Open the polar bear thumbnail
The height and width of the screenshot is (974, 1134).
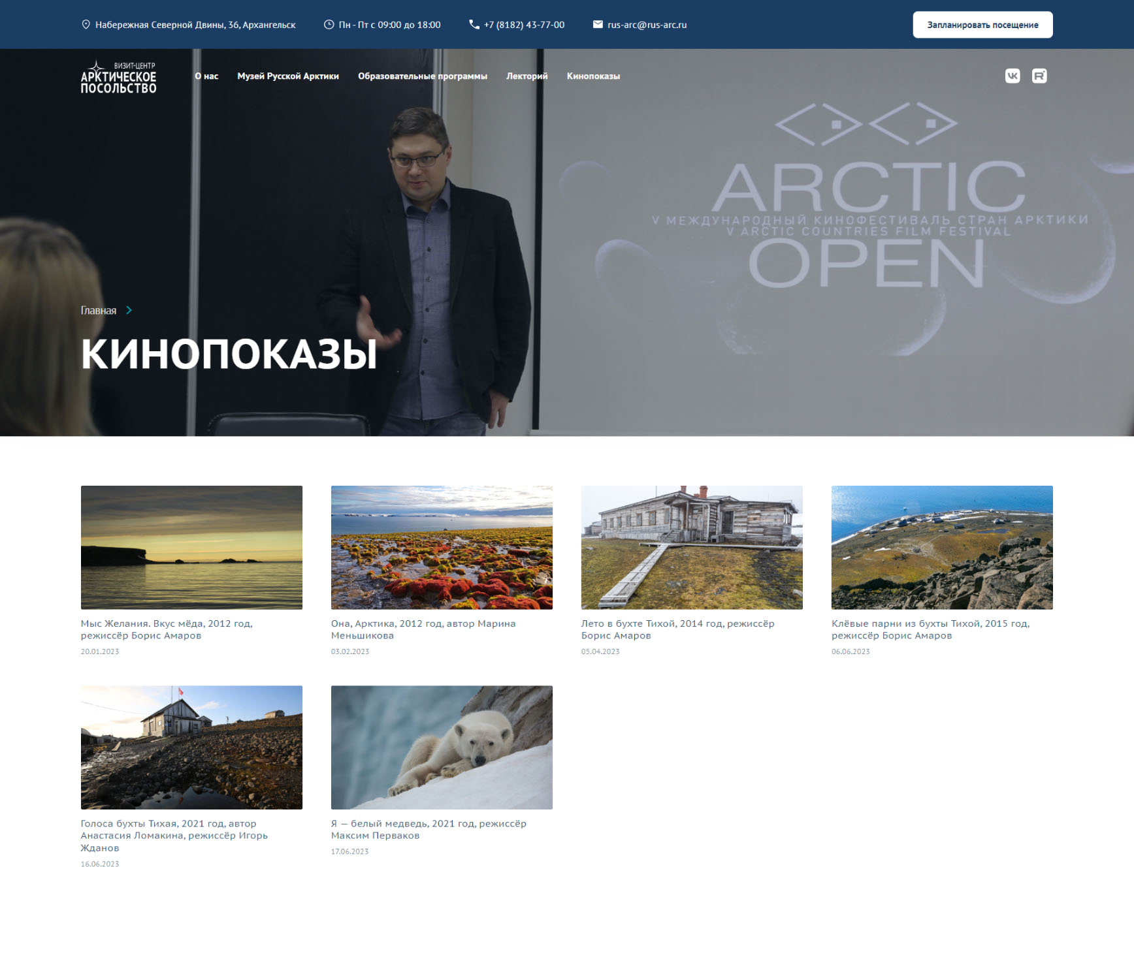tap(442, 747)
